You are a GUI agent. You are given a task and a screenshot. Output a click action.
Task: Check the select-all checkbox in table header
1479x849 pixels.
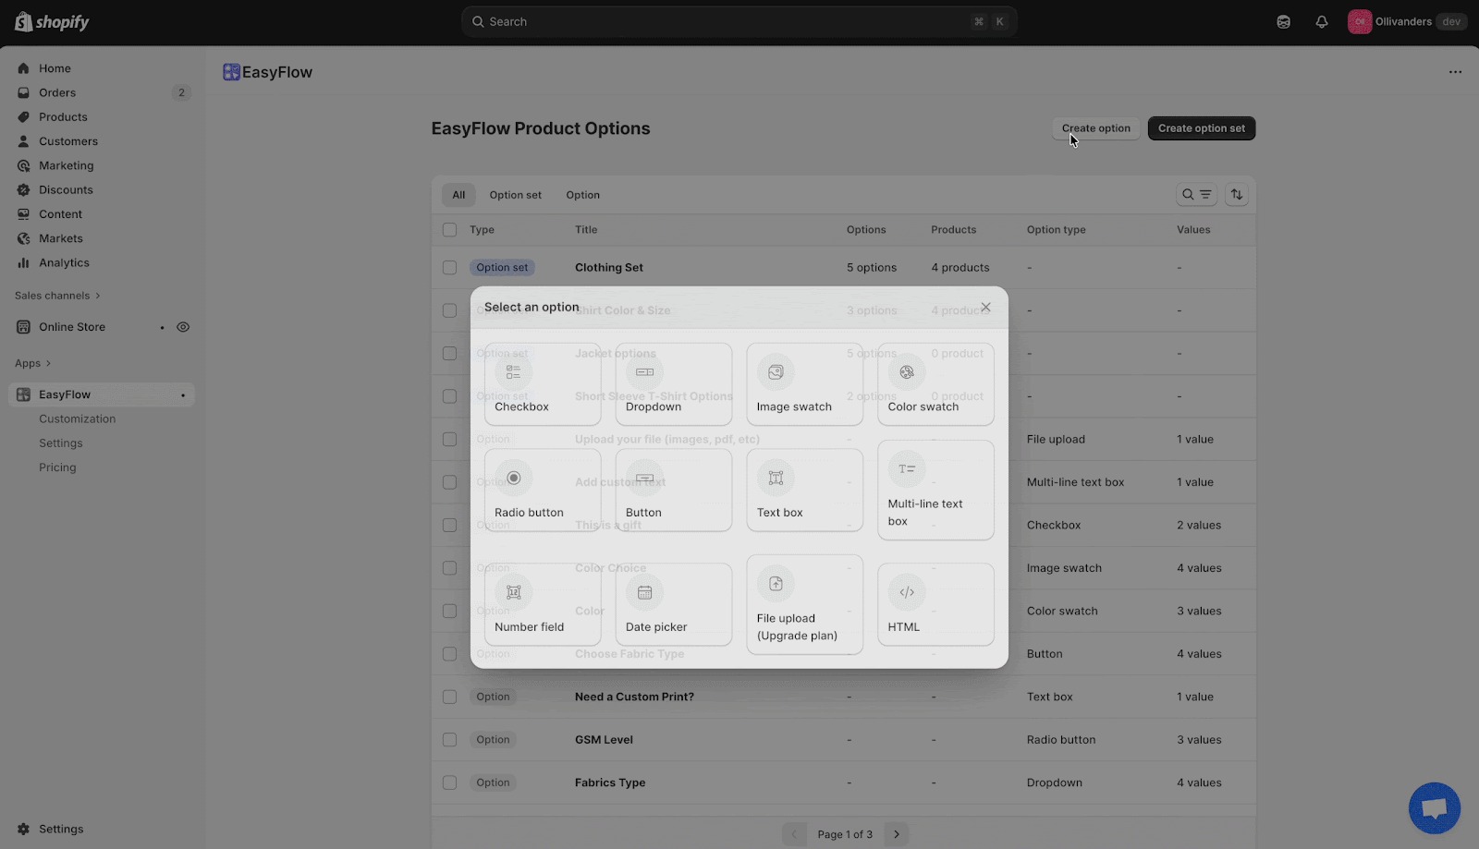tap(449, 229)
